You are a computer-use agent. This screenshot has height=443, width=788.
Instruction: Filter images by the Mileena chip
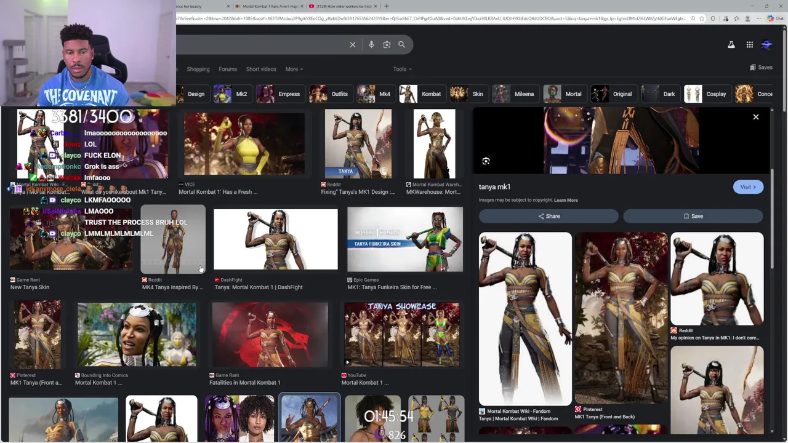pyautogui.click(x=515, y=94)
